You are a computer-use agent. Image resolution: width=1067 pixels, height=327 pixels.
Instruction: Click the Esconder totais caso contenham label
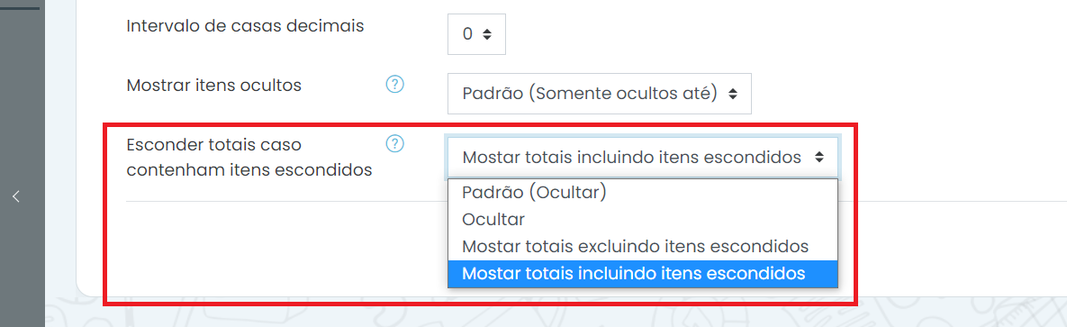[249, 158]
